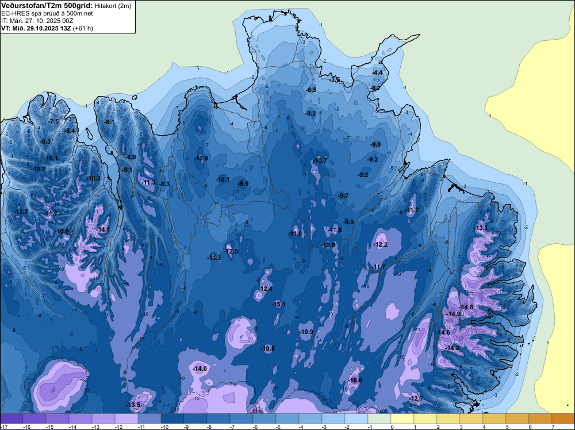Click initialization time "IT: Mán. 27. 10. 2025 00Z"

click(37, 21)
